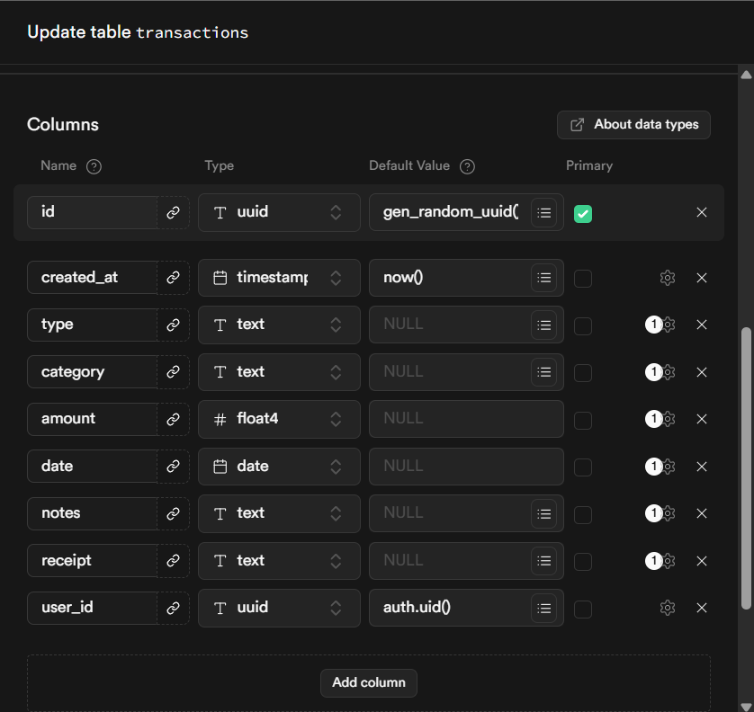Check primary key for created_at column
Screen dimensions: 754x712
tap(583, 279)
